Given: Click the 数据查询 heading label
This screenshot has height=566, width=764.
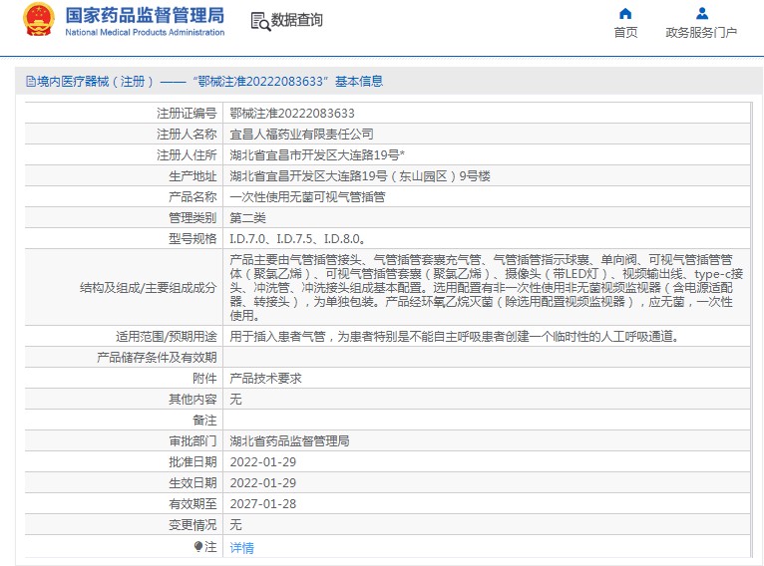Looking at the screenshot, I should point(297,20).
